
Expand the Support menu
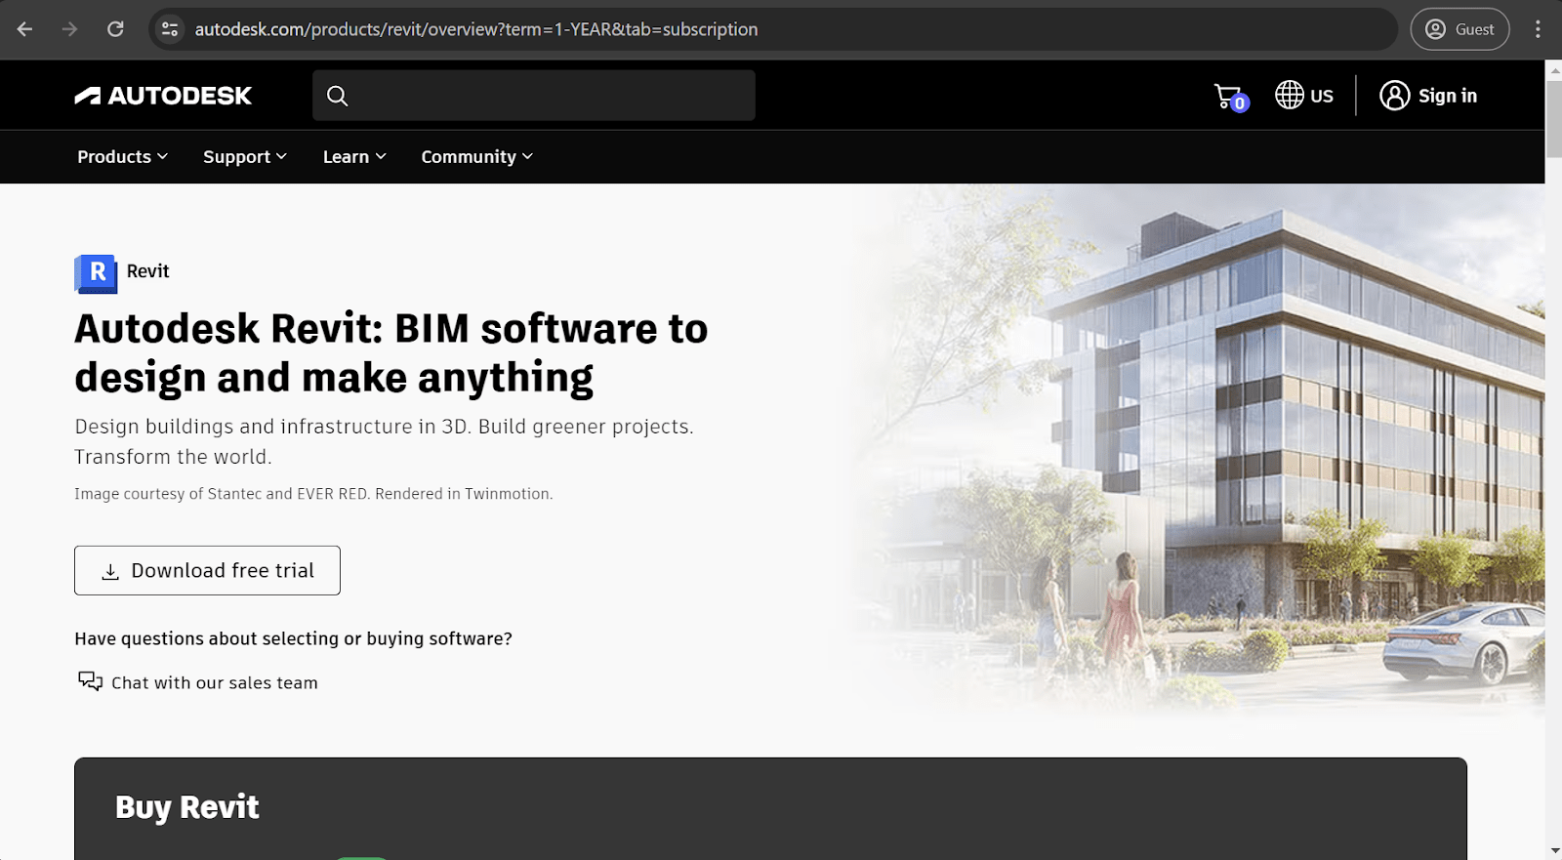click(245, 157)
